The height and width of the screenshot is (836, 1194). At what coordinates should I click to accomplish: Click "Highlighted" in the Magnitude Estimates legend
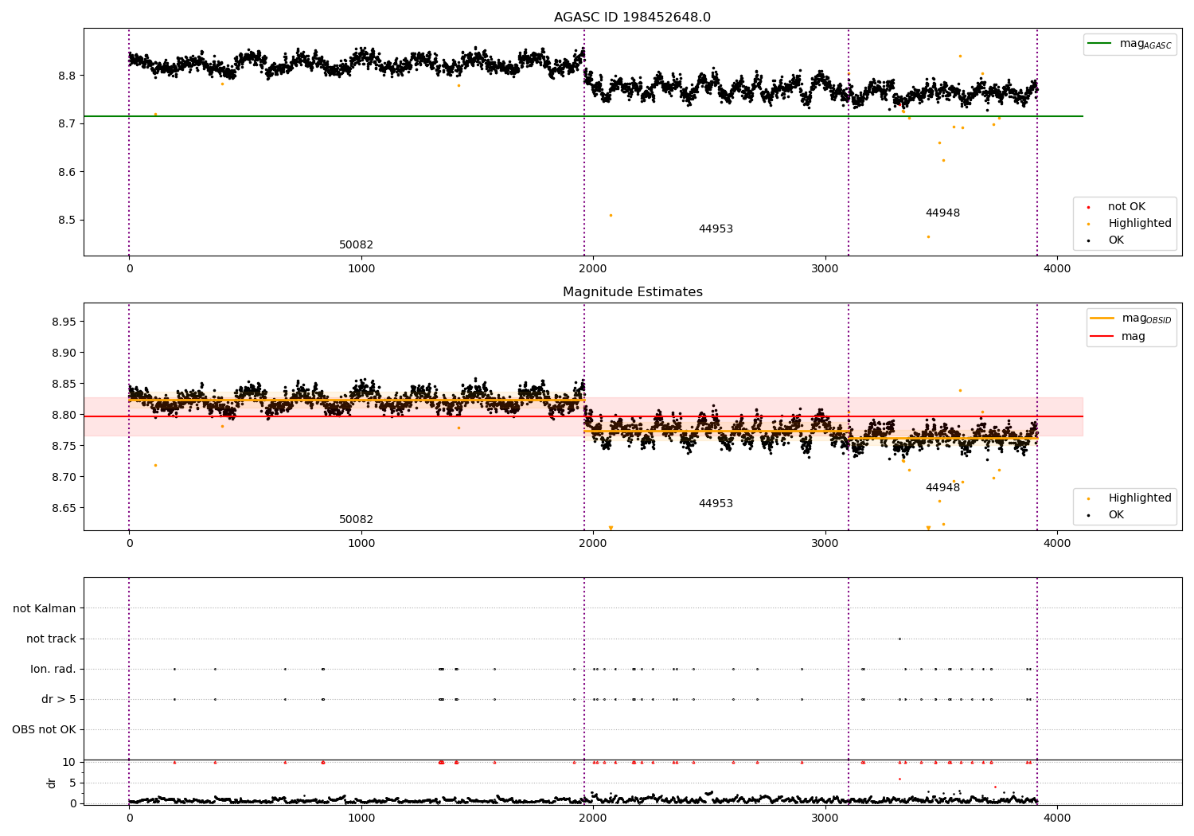click(x=1139, y=498)
